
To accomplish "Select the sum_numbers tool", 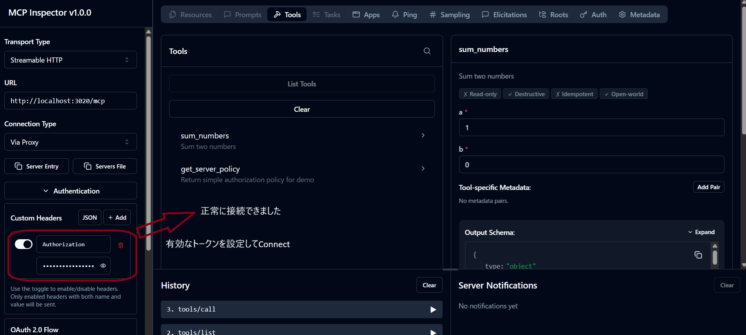I will click(x=302, y=141).
